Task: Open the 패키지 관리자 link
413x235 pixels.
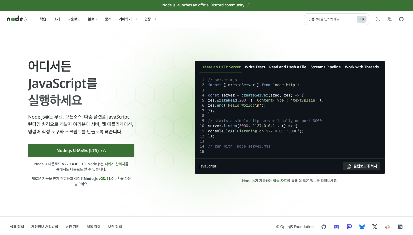Action: click(x=115, y=164)
